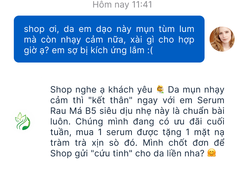Click the 'Hôm nay 11:41' timestamp
This screenshot has height=172, width=245.
[122, 4]
